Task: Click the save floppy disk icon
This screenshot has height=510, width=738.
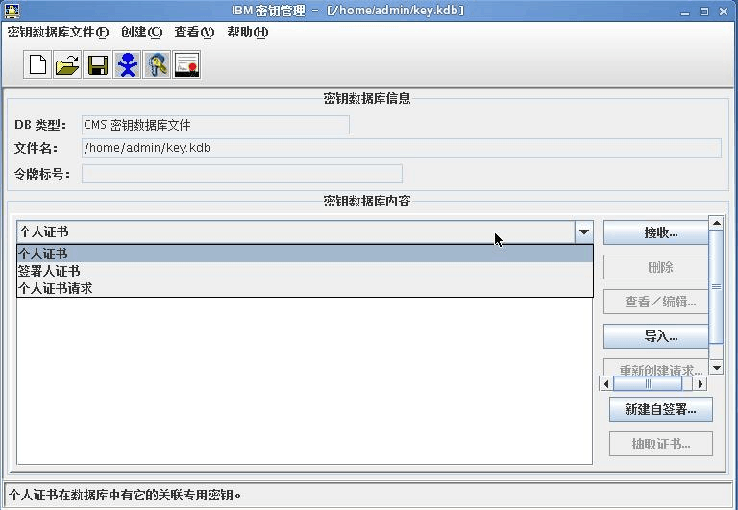Action: point(97,64)
